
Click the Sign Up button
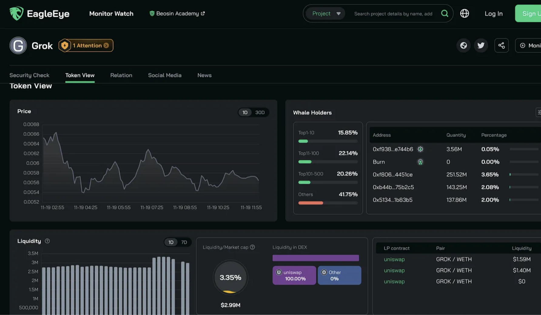coord(528,13)
